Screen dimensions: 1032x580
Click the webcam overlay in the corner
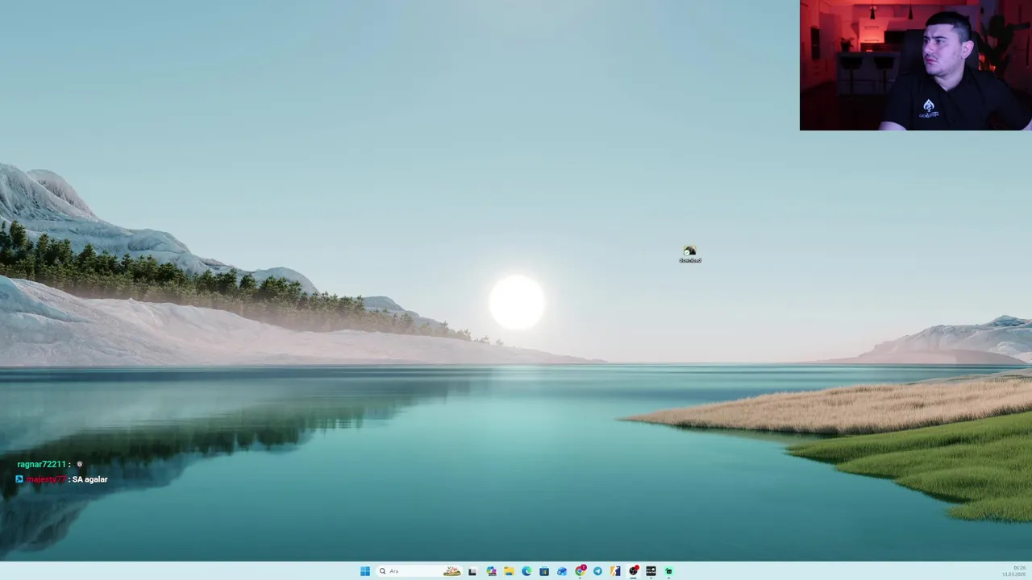click(x=916, y=65)
